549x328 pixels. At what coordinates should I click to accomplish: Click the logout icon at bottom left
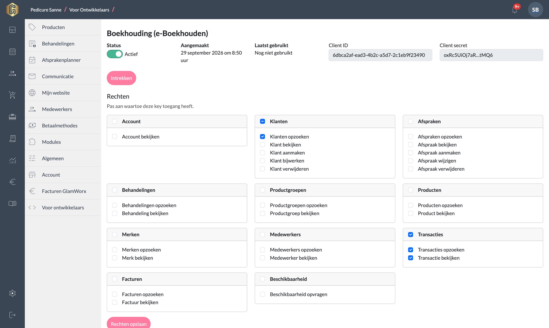tap(13, 315)
